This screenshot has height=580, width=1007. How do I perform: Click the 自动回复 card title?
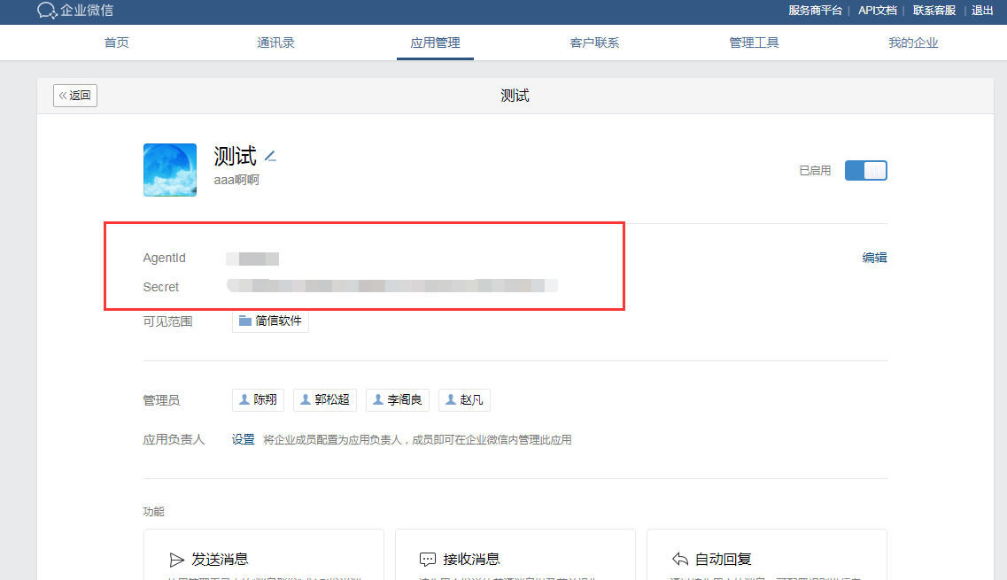[723, 560]
